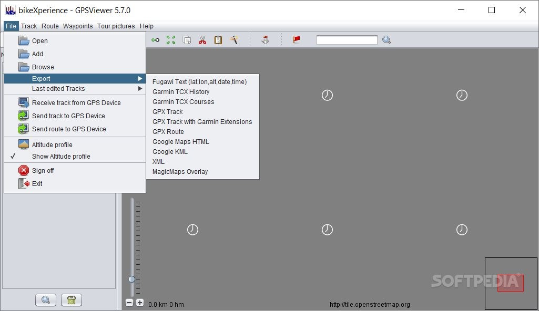Minimize the GPSViewer window

[461, 11]
